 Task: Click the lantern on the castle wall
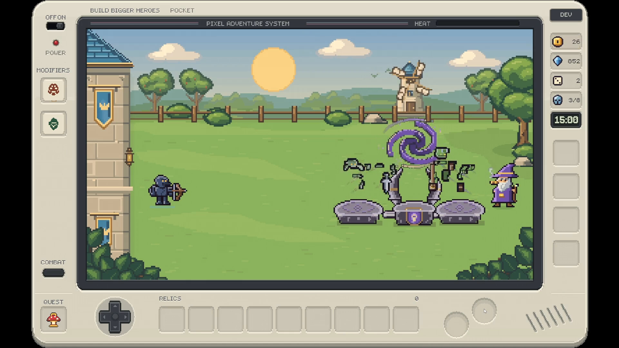point(129,157)
